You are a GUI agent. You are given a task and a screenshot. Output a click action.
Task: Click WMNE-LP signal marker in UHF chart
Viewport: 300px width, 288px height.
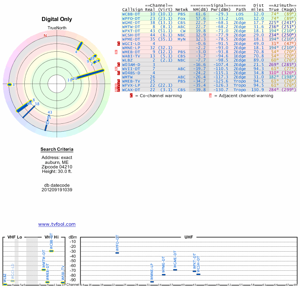click(152, 282)
